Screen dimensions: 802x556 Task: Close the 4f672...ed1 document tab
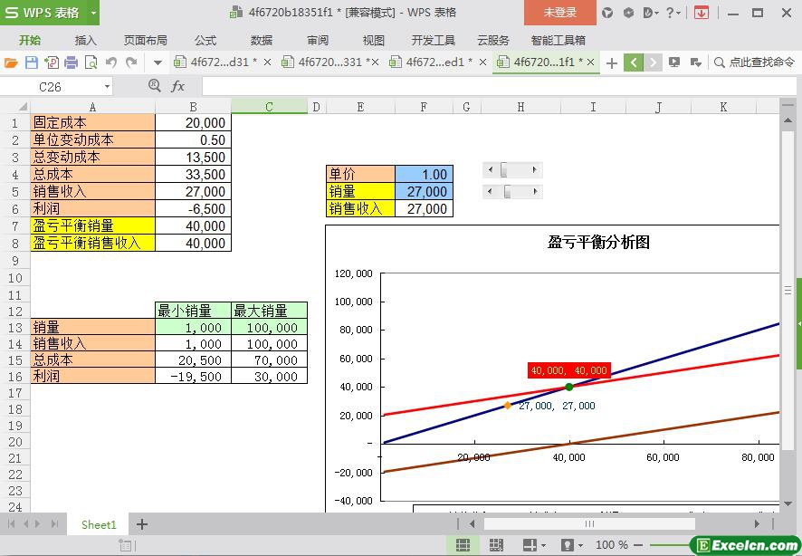[x=482, y=62]
